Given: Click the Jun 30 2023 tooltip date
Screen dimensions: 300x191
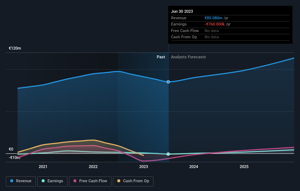Looking at the screenshot, I should 182,11.
